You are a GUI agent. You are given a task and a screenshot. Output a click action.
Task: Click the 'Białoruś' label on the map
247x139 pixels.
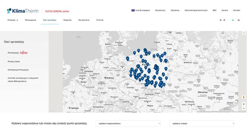(x=188, y=63)
